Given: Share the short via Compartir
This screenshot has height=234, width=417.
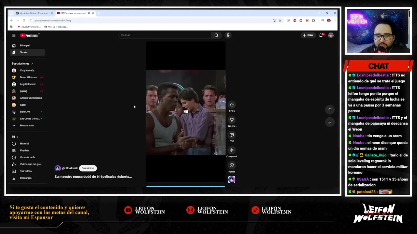Looking at the screenshot, I should point(232,150).
